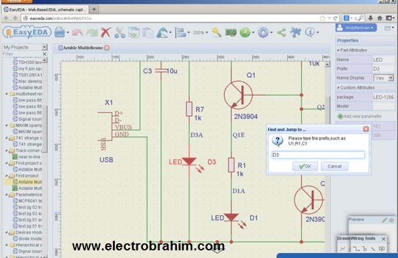The width and height of the screenshot is (398, 258).
Task: Click the package field LED-1206
Action: click(383, 97)
